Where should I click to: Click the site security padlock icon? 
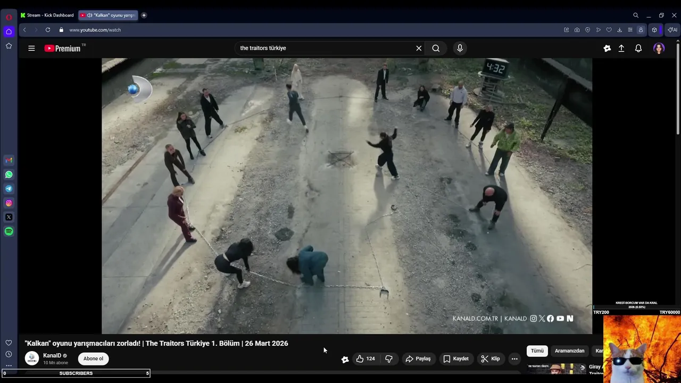click(x=61, y=30)
